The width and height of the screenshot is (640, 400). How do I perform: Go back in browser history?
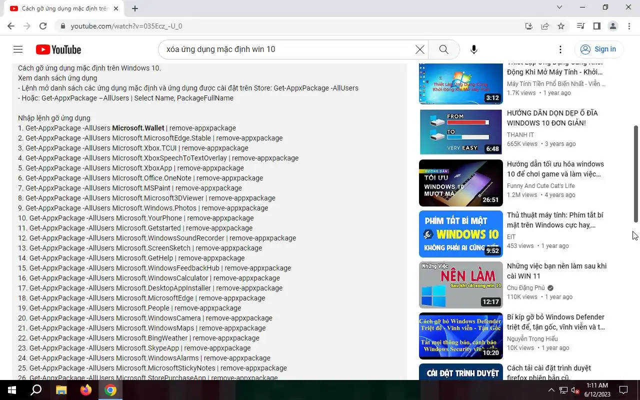click(11, 26)
